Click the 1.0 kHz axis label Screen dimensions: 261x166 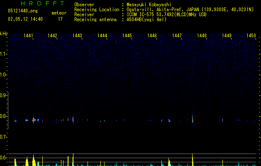(x=3, y=75)
